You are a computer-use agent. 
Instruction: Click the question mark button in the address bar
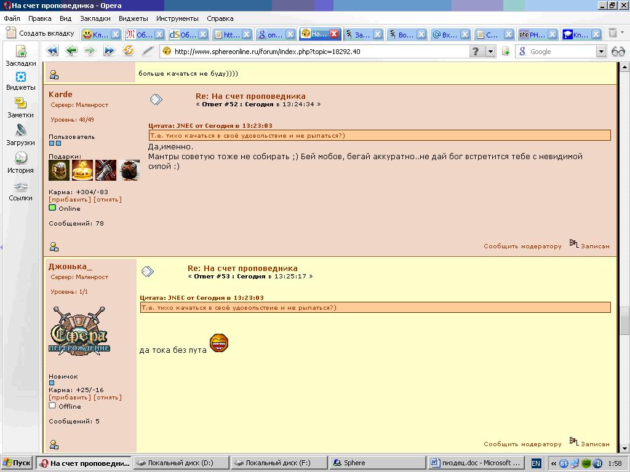pyautogui.click(x=476, y=52)
